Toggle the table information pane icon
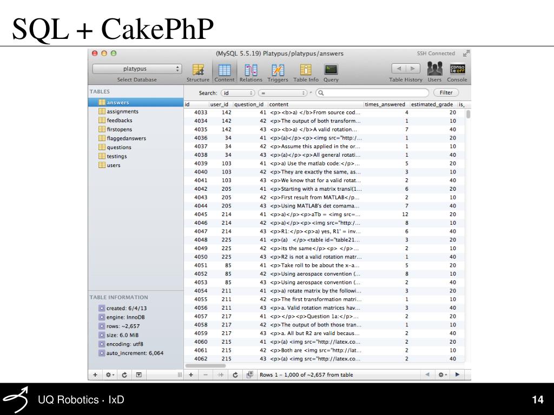The height and width of the screenshot is (415, 554). pos(139,375)
